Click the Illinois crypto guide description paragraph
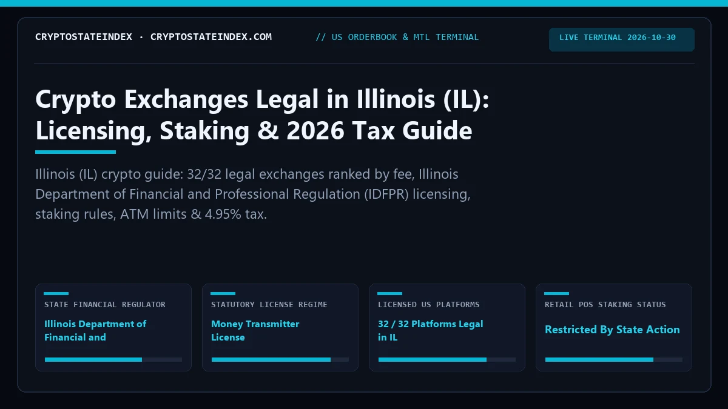 [253, 194]
